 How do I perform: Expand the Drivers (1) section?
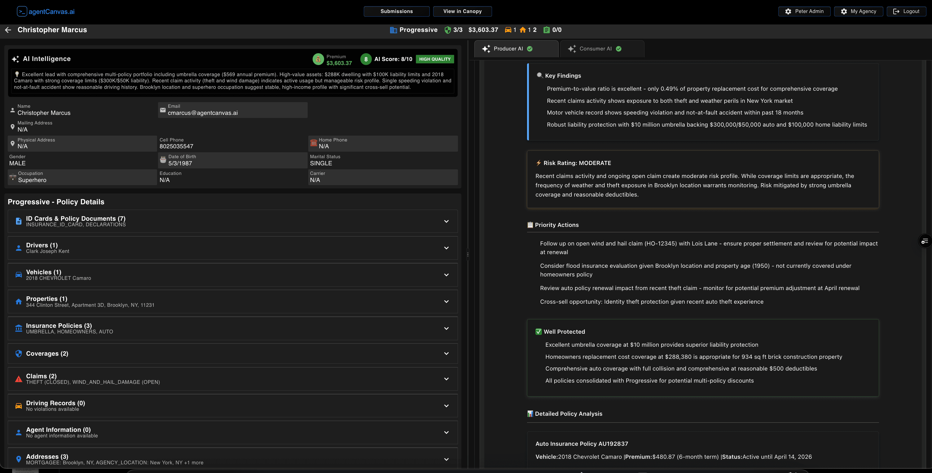point(233,248)
